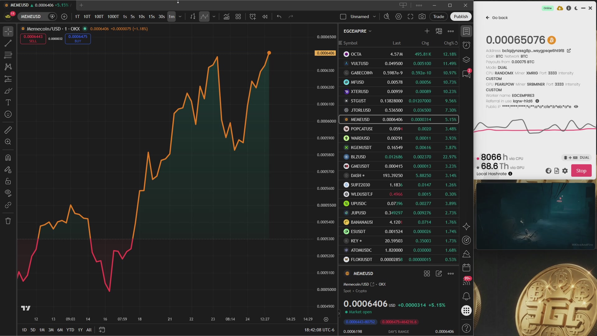
Task: Open the emoji and stickers tool
Action: tap(8, 114)
